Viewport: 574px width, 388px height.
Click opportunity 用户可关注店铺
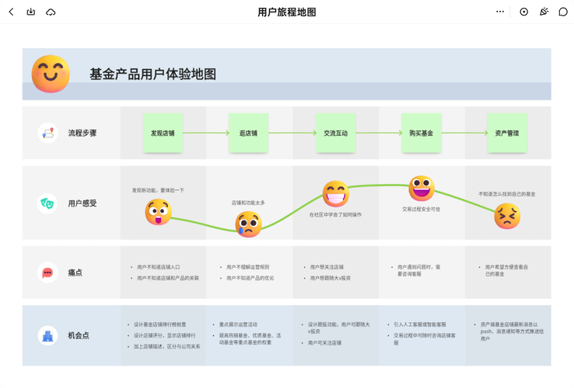(324, 343)
